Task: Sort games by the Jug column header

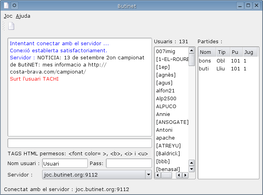Action: click(250, 52)
